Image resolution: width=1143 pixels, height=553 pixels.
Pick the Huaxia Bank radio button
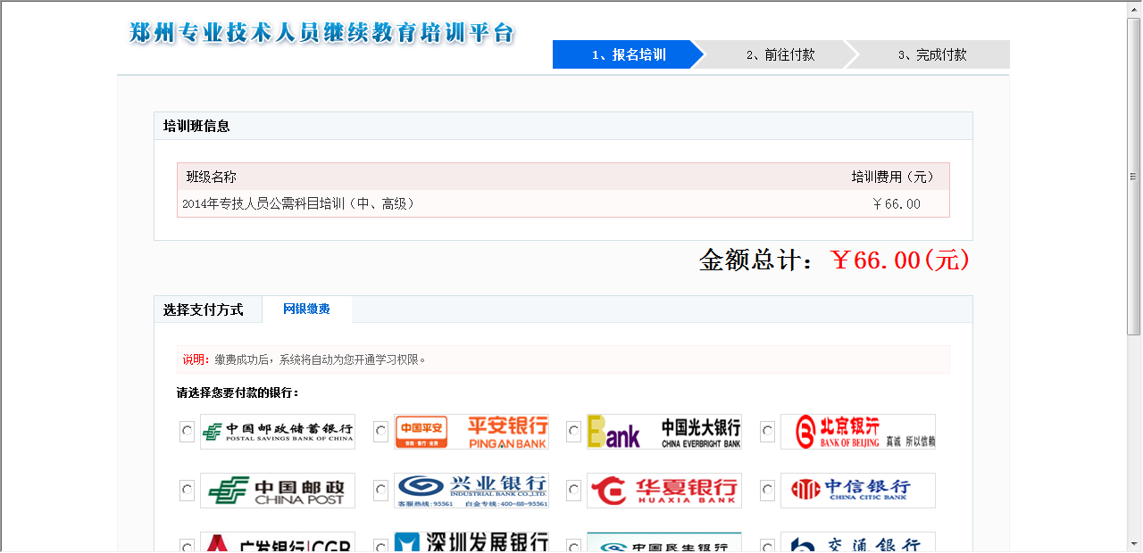pos(574,491)
